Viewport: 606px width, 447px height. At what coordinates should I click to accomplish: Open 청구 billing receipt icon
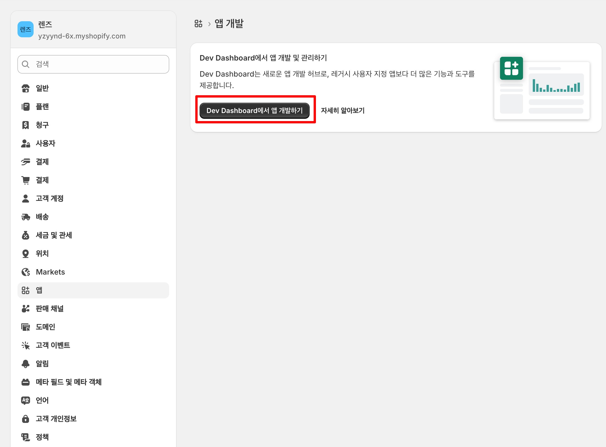[26, 125]
